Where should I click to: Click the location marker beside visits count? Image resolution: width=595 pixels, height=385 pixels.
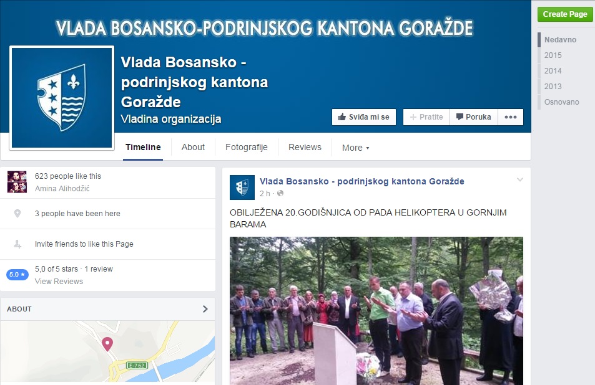(17, 214)
